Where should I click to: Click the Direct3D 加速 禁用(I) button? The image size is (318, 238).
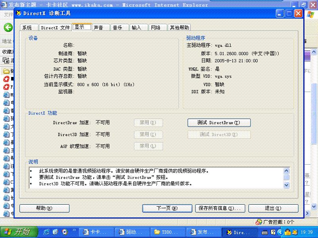point(148,134)
